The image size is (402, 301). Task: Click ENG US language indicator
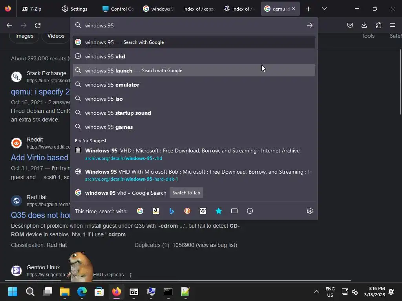tap(330, 292)
